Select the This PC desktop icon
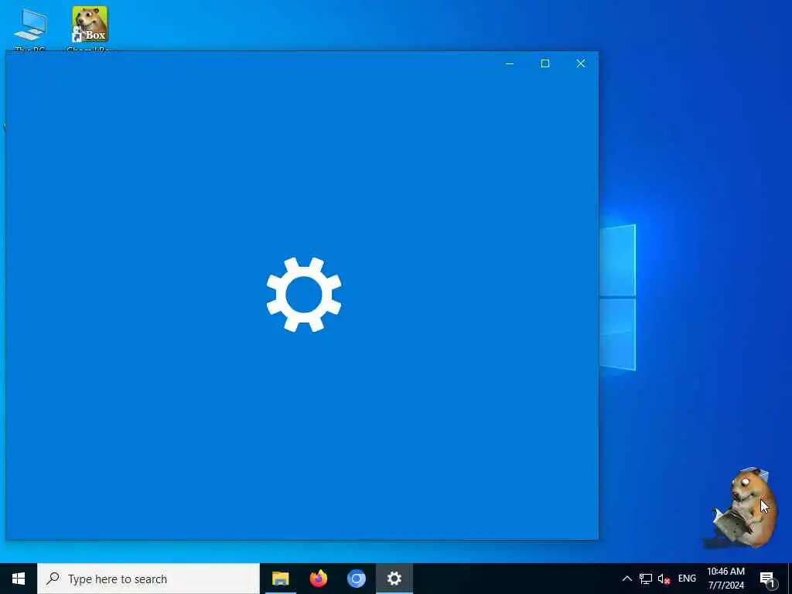Screen dimensions: 792x594 (x=30, y=29)
